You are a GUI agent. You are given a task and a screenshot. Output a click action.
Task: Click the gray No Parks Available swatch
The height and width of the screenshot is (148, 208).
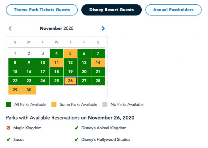tap(105, 104)
